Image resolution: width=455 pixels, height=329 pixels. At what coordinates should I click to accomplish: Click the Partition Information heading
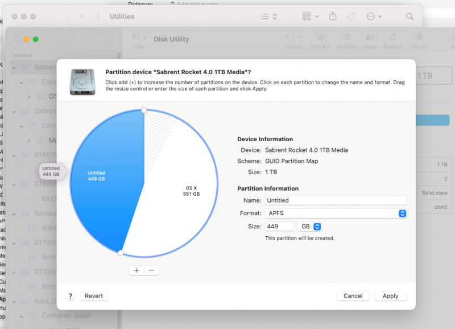point(268,188)
